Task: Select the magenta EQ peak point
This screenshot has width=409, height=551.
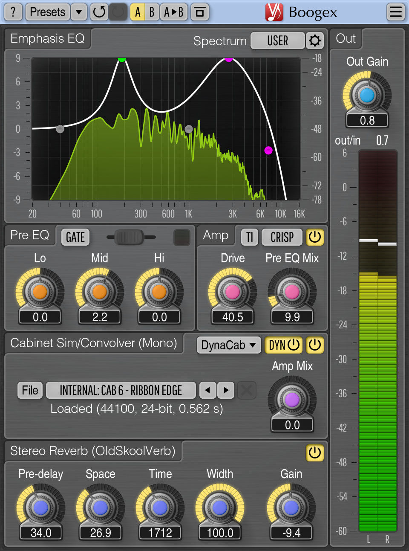Action: (229, 58)
